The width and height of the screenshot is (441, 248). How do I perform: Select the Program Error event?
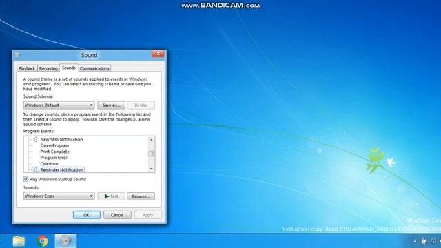click(54, 158)
